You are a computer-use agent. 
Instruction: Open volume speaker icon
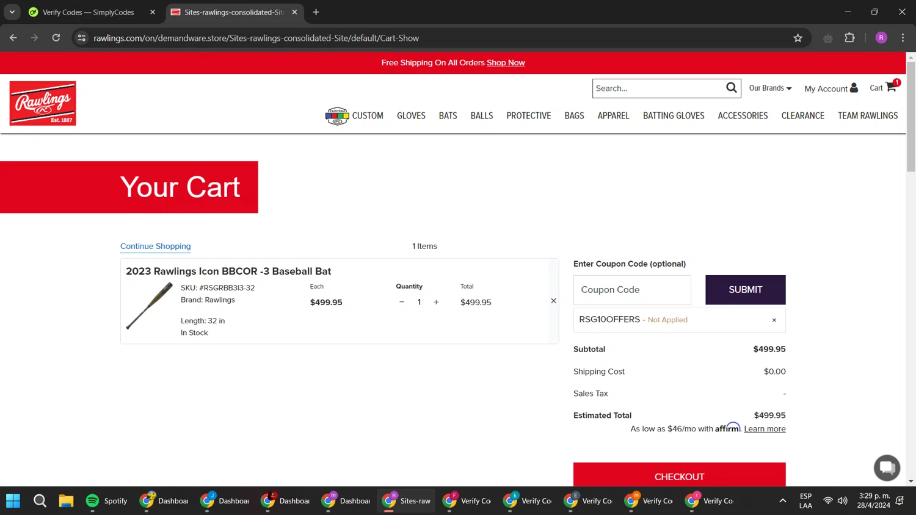(843, 501)
